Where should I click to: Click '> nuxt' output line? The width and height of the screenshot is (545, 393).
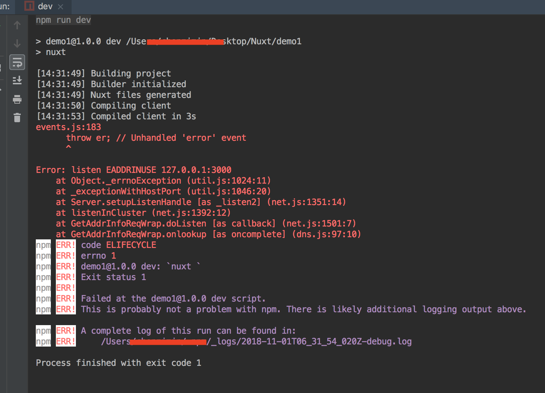coord(51,52)
